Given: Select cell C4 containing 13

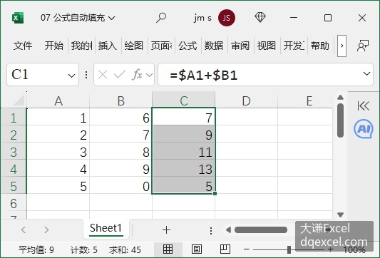Looking at the screenshot, I should (183, 169).
